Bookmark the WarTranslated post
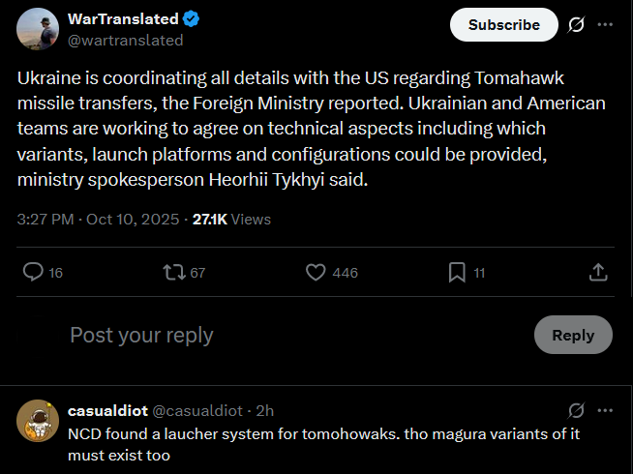This screenshot has height=474, width=633. (458, 273)
